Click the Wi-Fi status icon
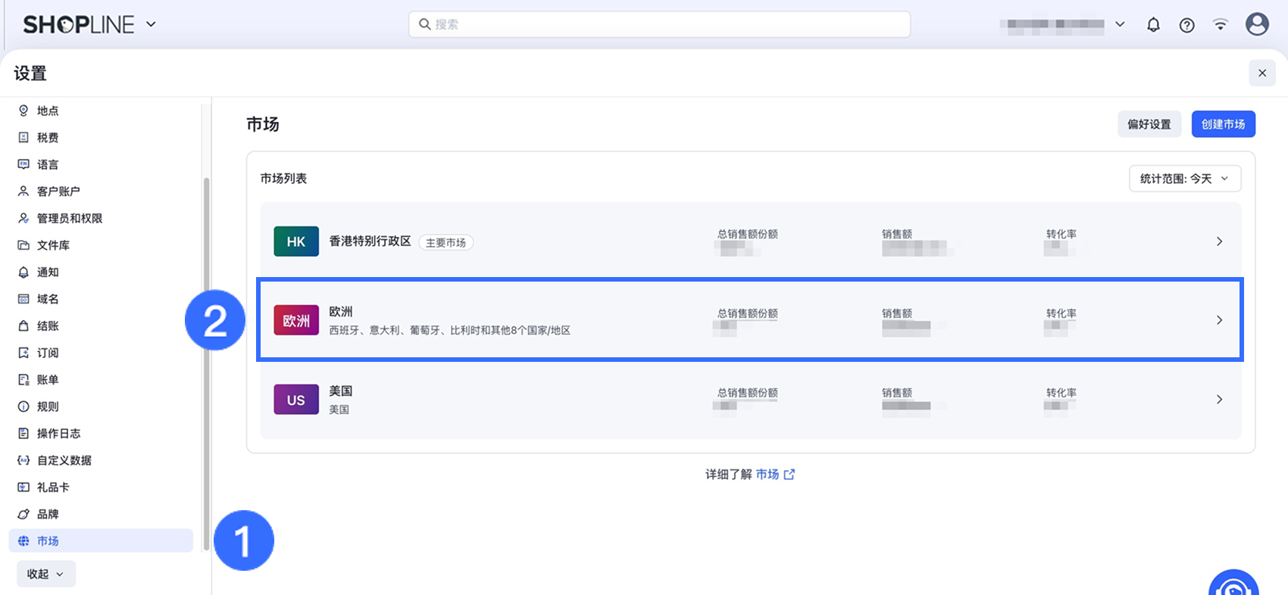The image size is (1288, 595). [x=1220, y=25]
